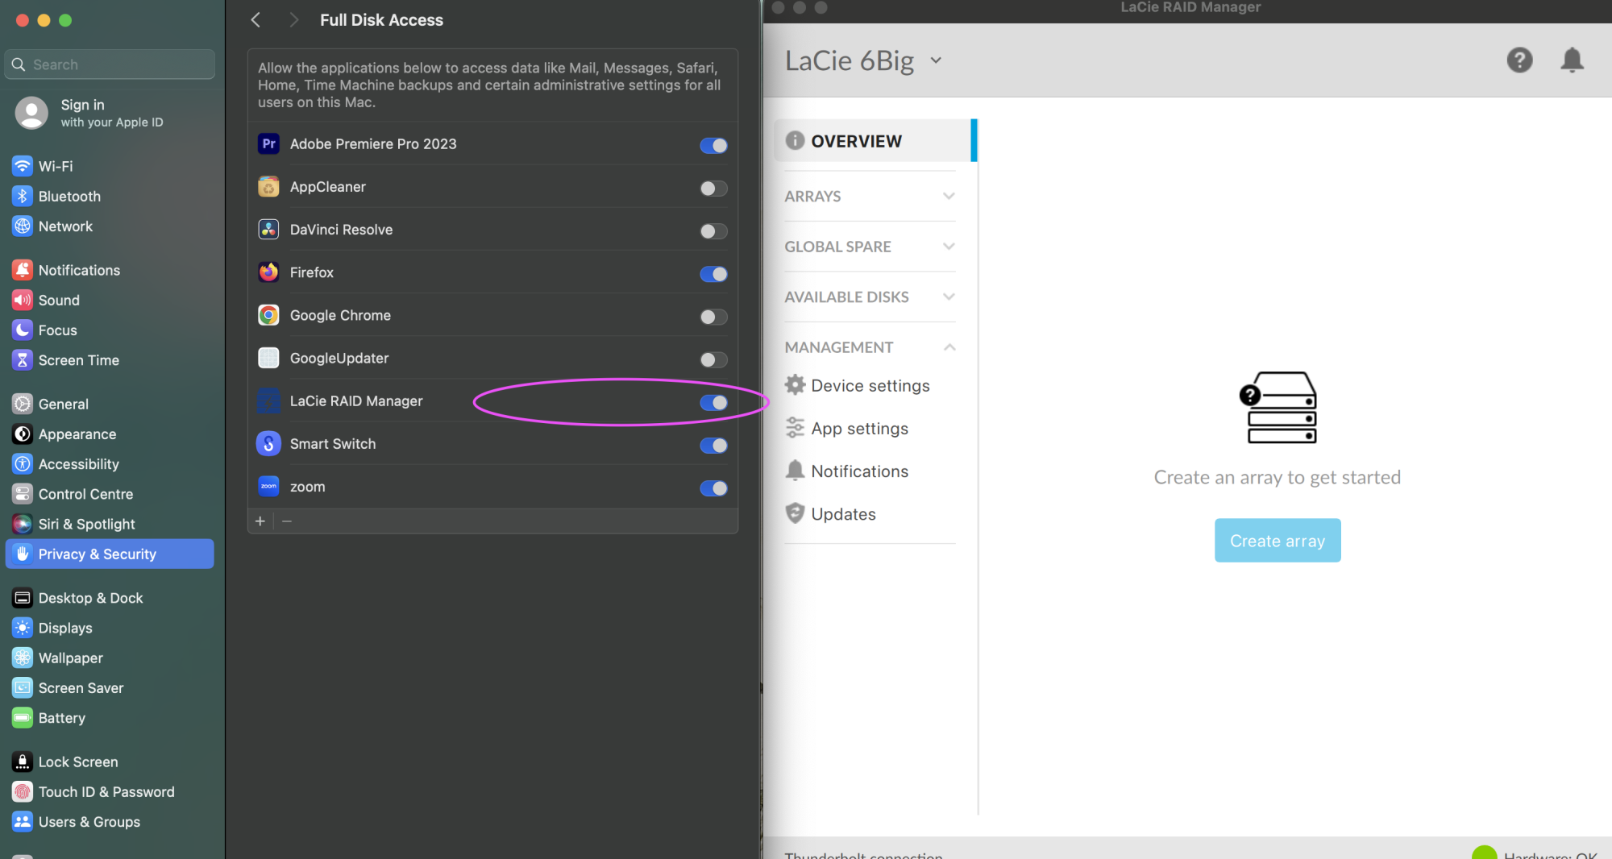Click the Firefox app icon
The image size is (1612, 859).
pyautogui.click(x=268, y=272)
